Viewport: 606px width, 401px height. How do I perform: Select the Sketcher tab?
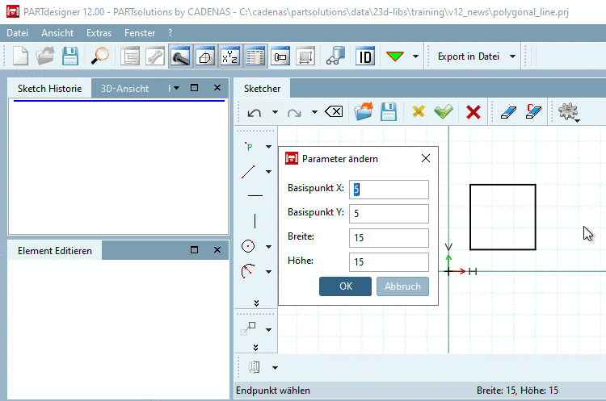coord(262,89)
